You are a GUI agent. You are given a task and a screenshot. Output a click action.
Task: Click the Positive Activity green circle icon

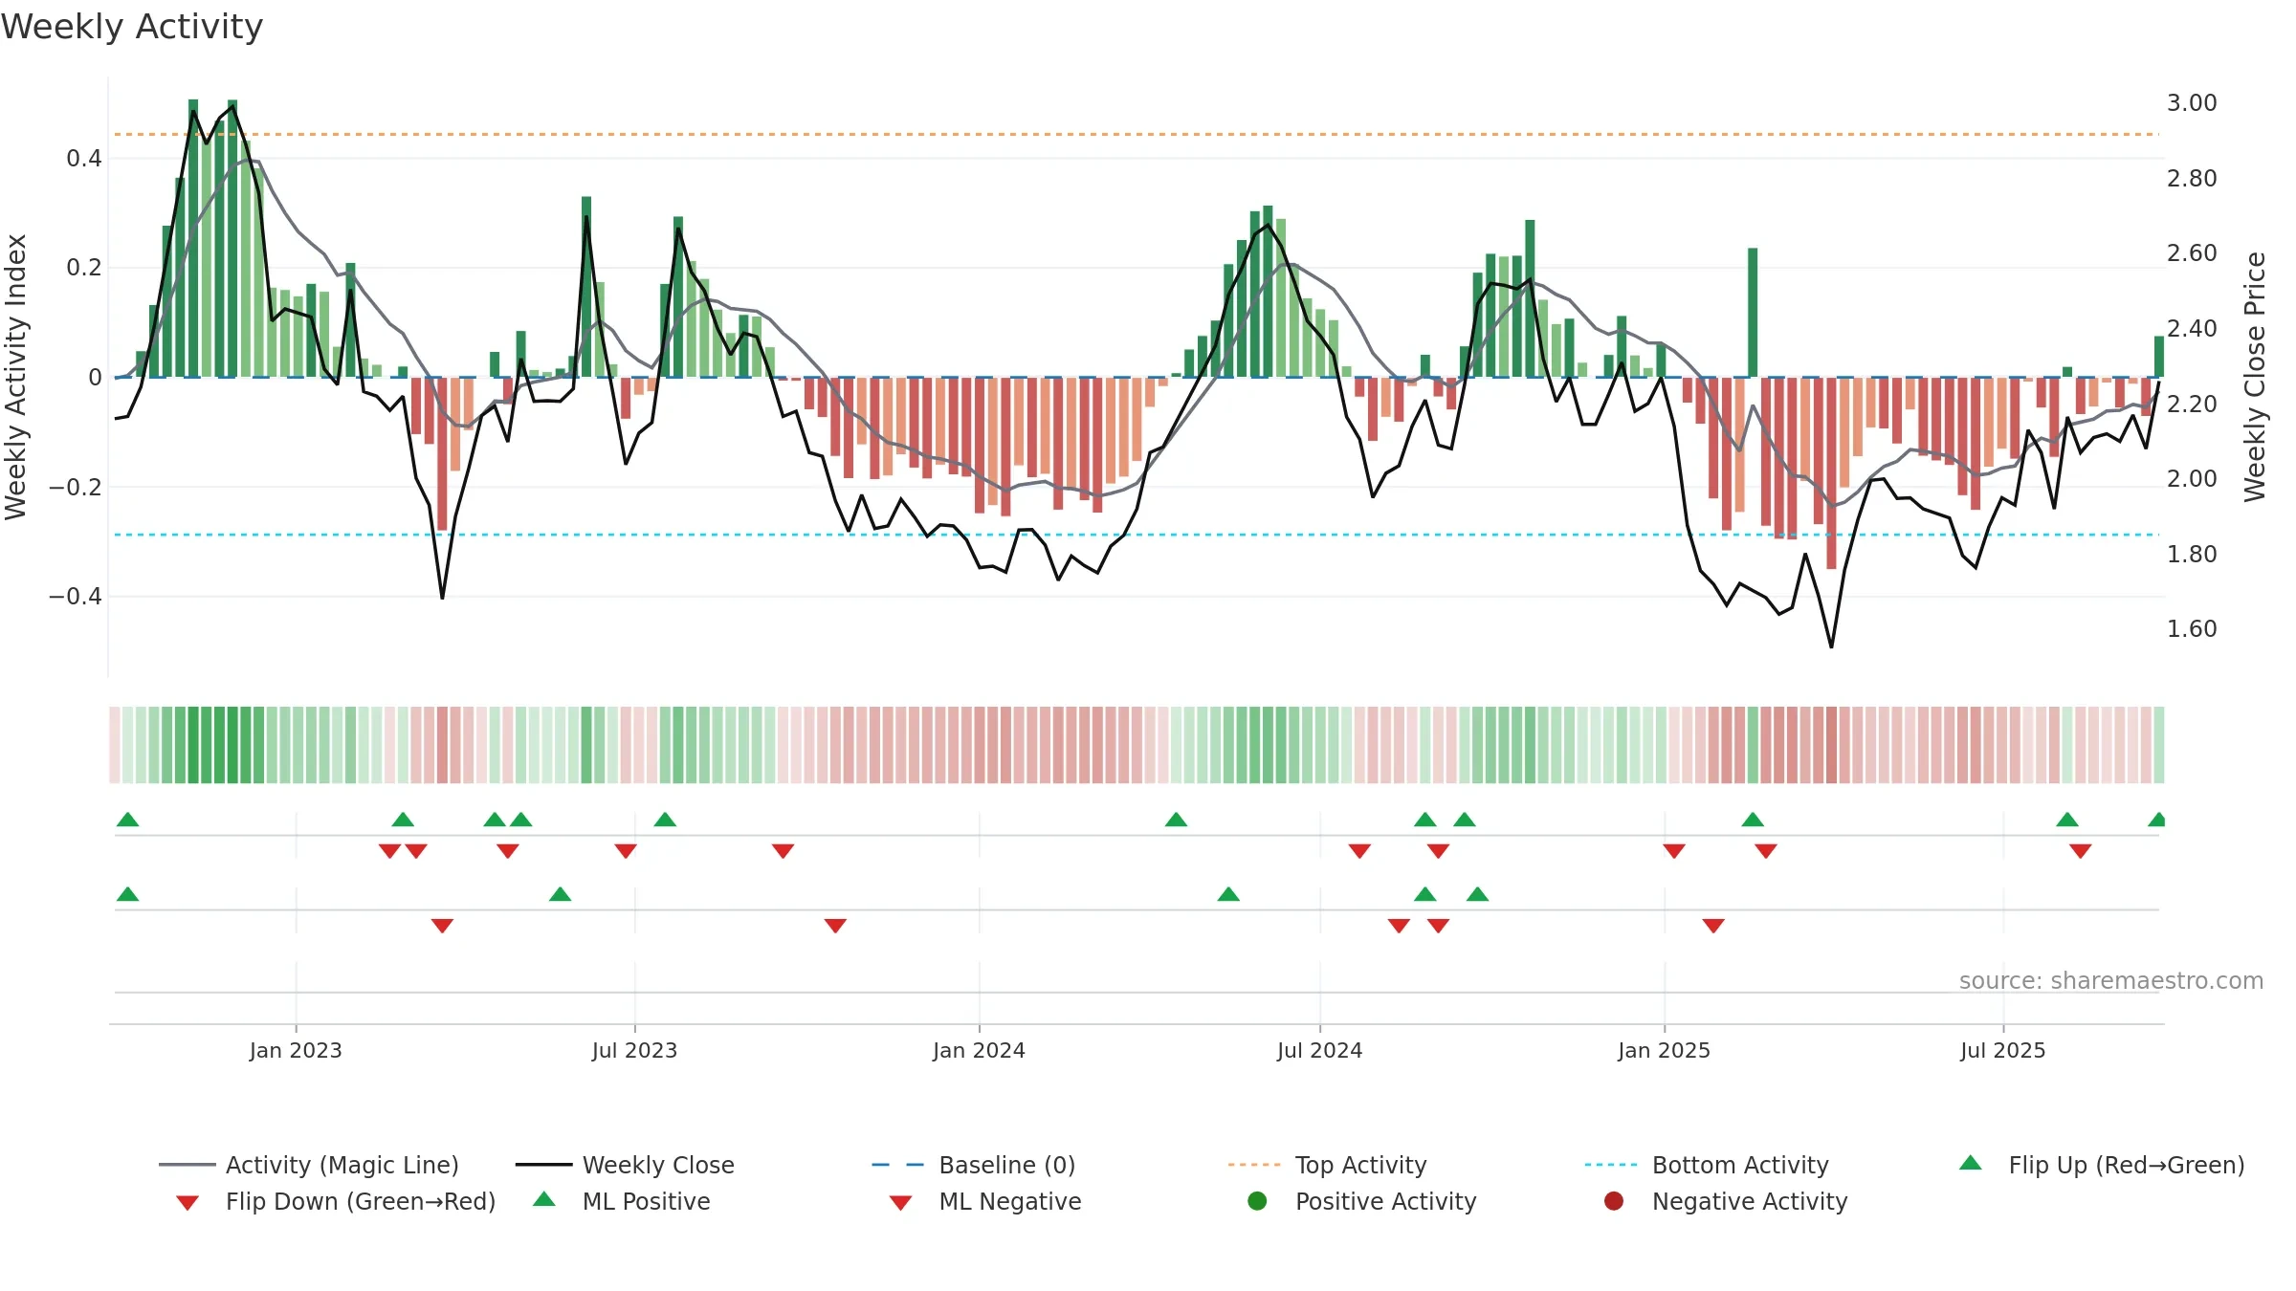[1257, 1200]
